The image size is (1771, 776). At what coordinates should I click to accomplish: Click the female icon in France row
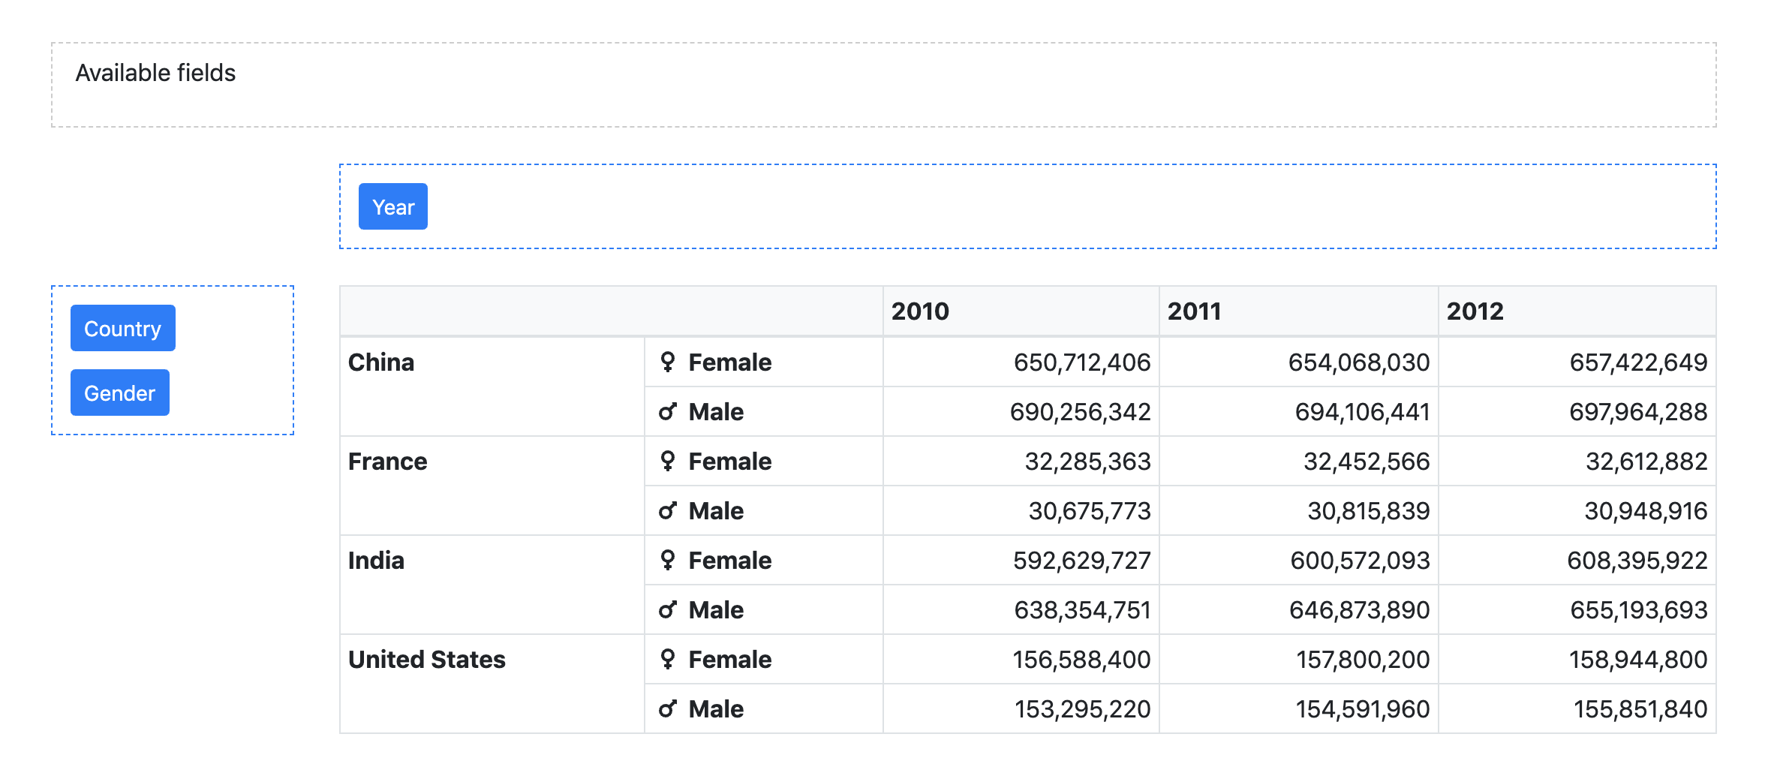tap(667, 462)
